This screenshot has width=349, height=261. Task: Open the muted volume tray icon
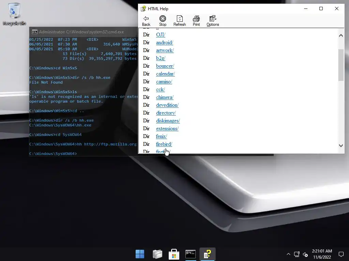pos(305,254)
